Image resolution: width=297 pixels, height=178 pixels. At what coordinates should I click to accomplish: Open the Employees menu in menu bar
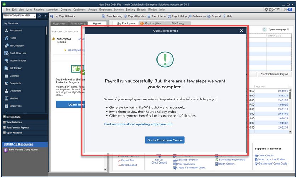(x=105, y=10)
